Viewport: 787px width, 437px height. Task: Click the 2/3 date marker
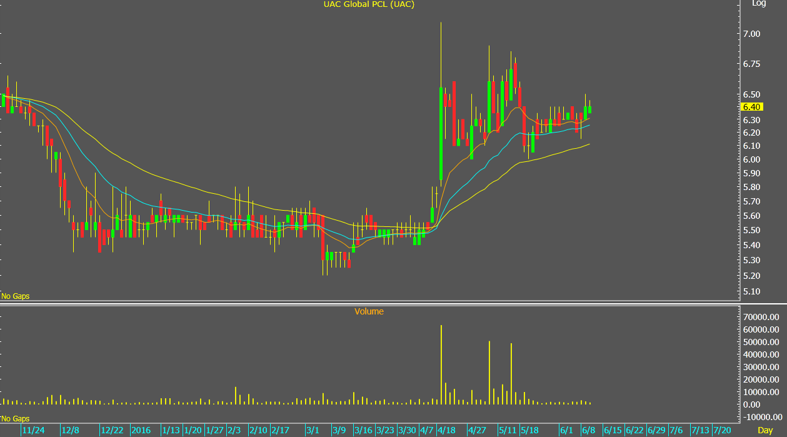[234, 430]
